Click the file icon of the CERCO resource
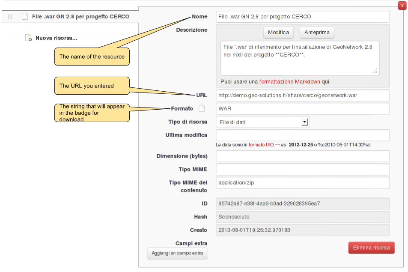Screen dimensions: 408x272 (25, 17)
